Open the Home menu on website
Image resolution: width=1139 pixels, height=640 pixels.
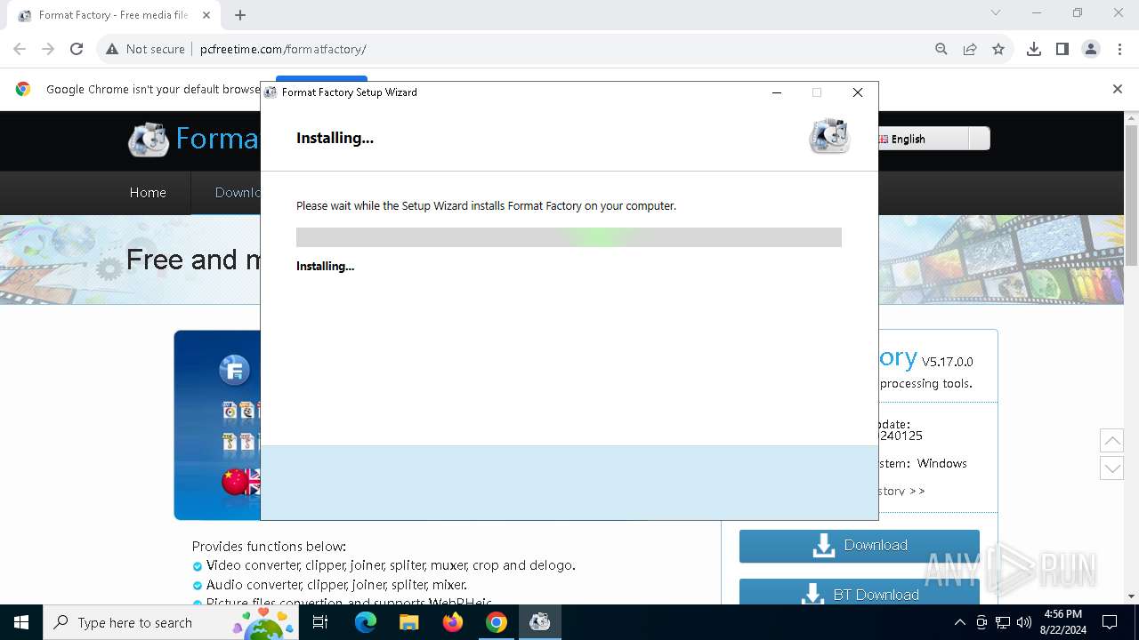coord(148,192)
